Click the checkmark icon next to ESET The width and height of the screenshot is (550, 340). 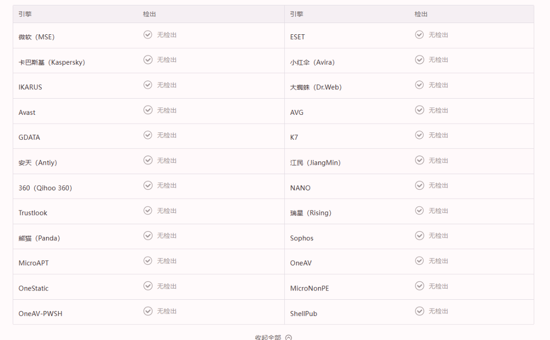click(x=419, y=34)
